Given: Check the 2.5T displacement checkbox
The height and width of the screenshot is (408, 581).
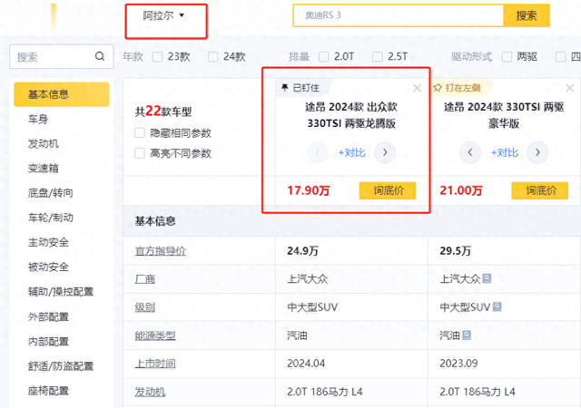Looking at the screenshot, I should pos(378,56).
